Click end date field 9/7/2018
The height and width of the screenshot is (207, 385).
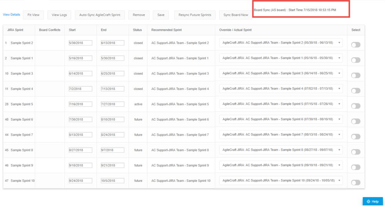pos(113,150)
